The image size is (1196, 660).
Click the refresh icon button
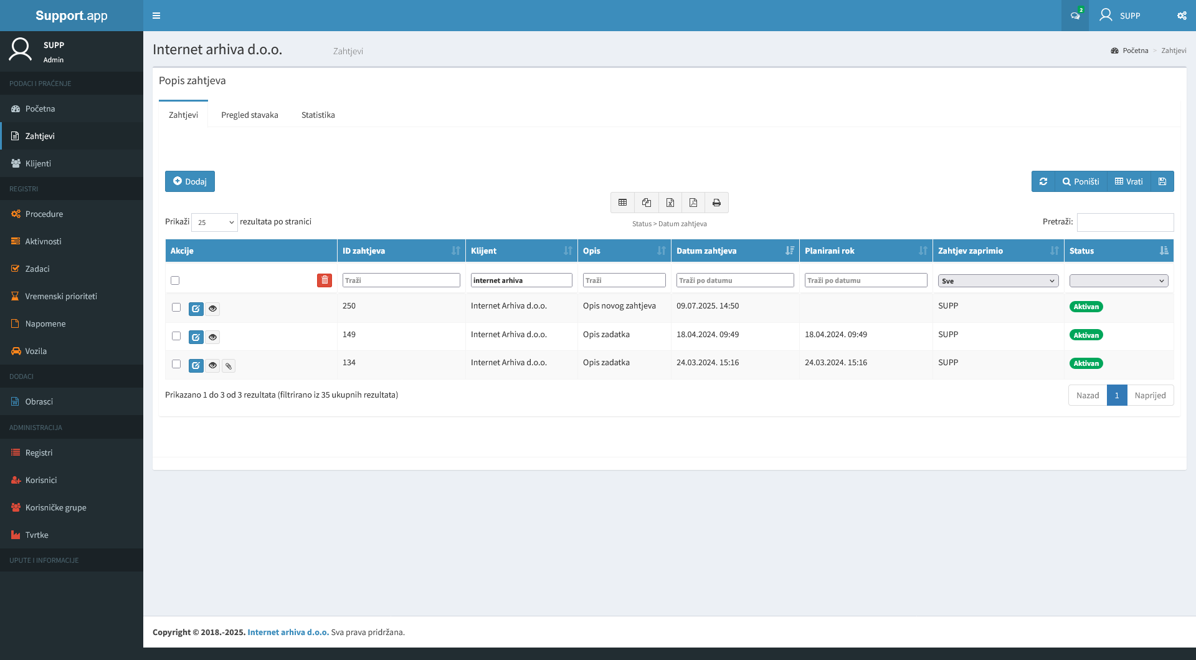[1043, 181]
